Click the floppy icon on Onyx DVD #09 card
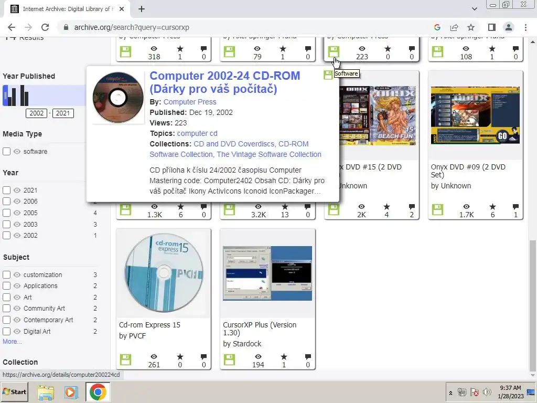The height and width of the screenshot is (403, 537). (438, 210)
